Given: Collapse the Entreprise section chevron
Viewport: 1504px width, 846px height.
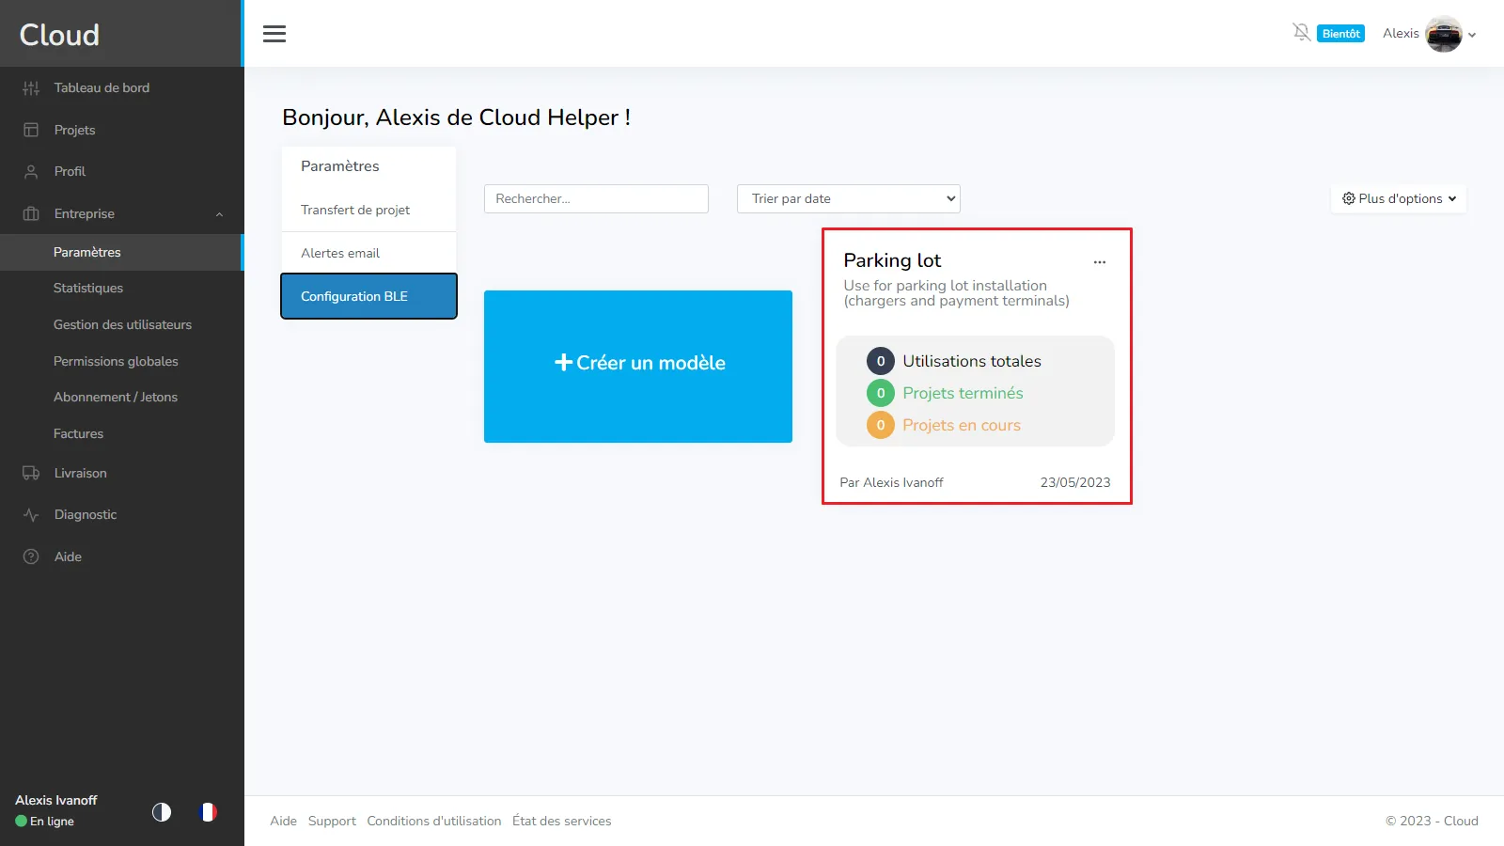Looking at the screenshot, I should click(219, 214).
